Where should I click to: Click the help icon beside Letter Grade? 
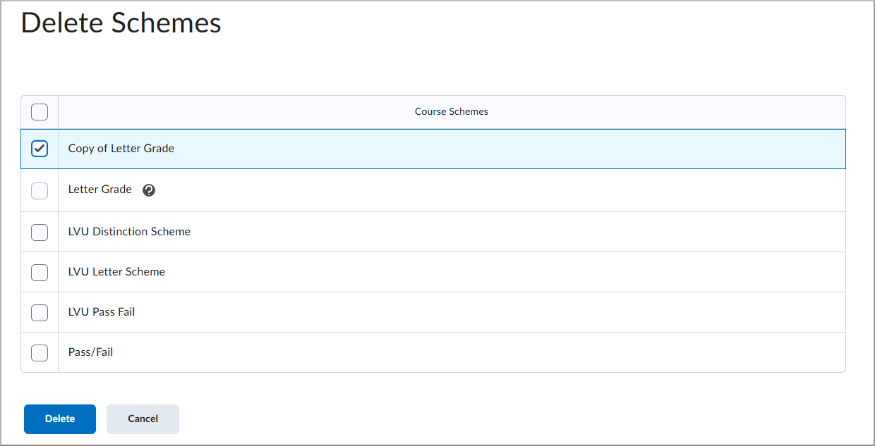[149, 190]
